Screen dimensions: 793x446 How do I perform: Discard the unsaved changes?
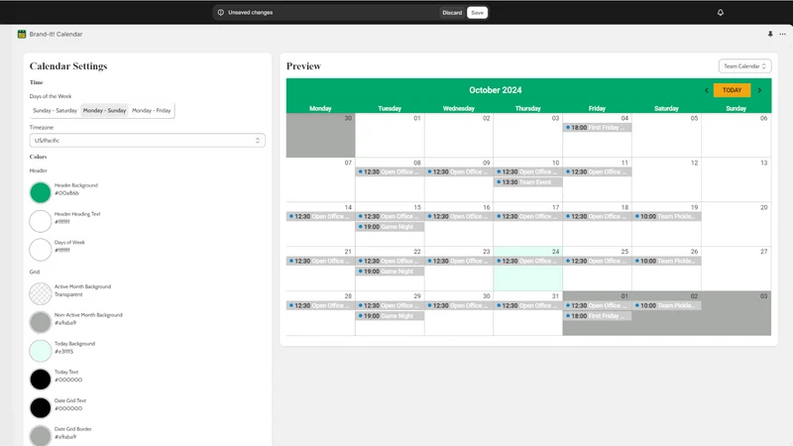[452, 13]
